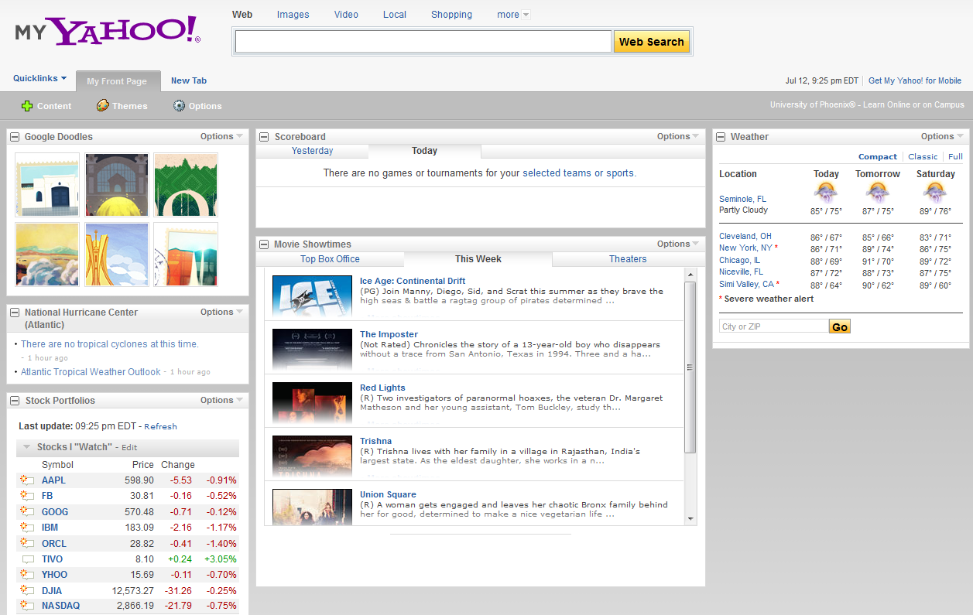Click the My Yahoo! logo

(108, 31)
